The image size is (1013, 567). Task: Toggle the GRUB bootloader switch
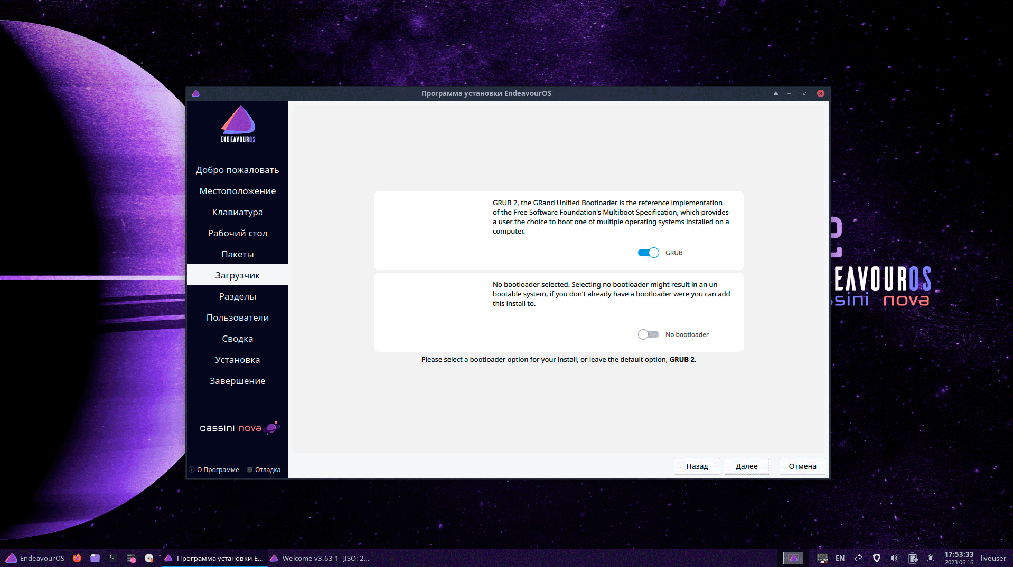point(648,253)
